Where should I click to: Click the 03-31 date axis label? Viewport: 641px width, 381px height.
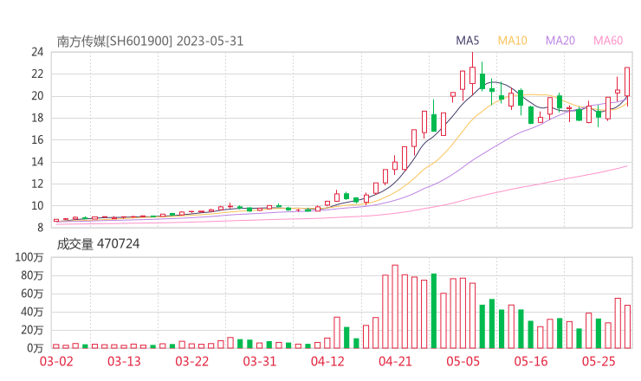[x=260, y=361]
